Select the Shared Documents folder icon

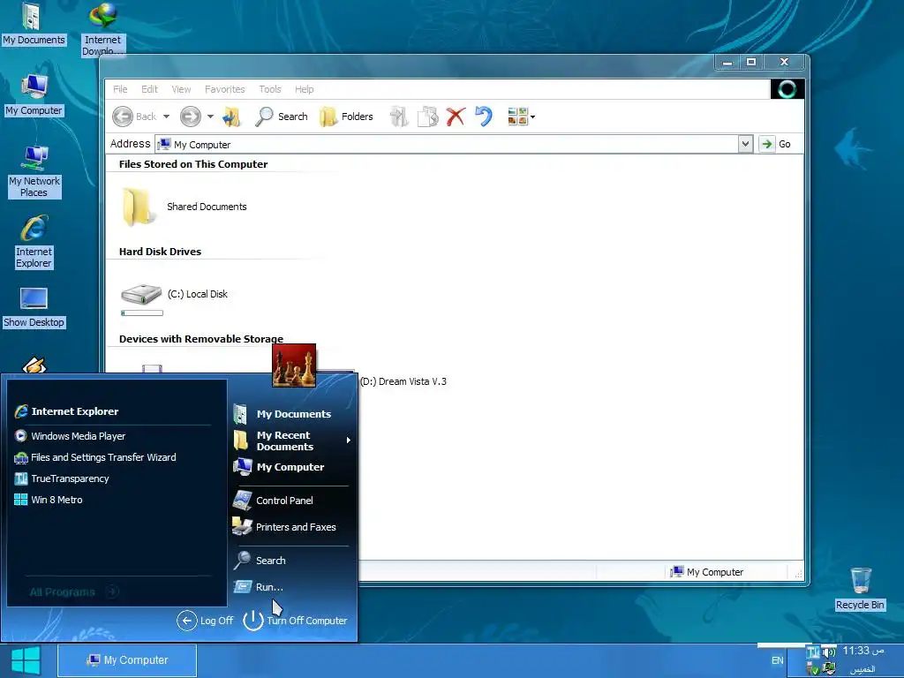pyautogui.click(x=138, y=207)
